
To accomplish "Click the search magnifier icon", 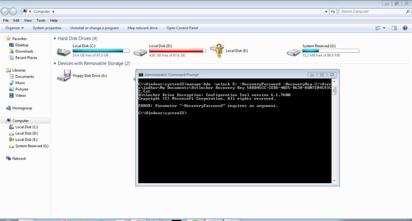I will point(408,12).
